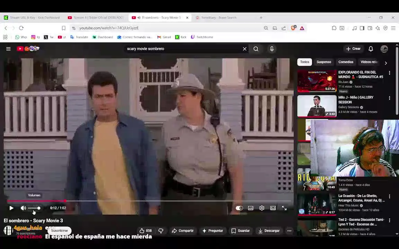Dislike the video
The width and height of the screenshot is (399, 249).
coord(161,231)
